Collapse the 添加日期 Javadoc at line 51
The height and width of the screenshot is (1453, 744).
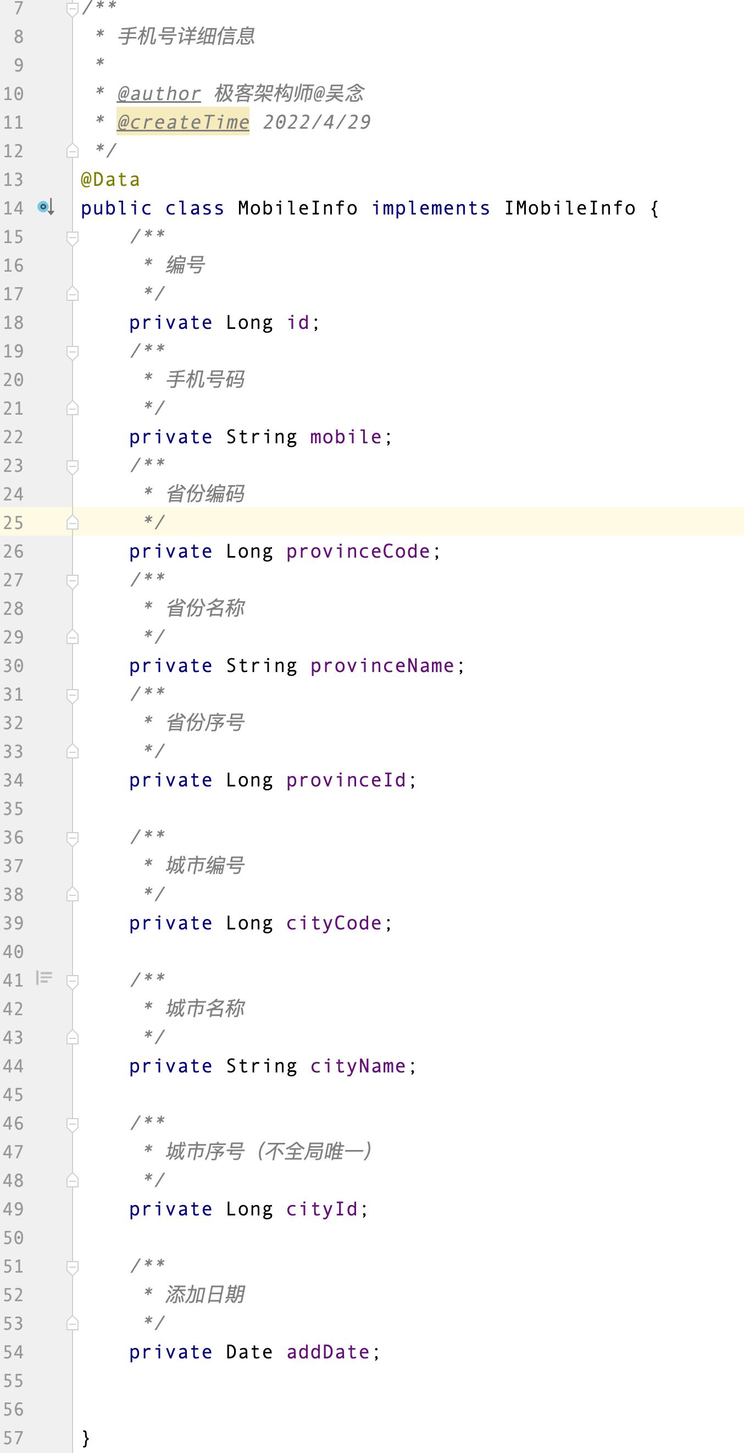[x=72, y=1268]
